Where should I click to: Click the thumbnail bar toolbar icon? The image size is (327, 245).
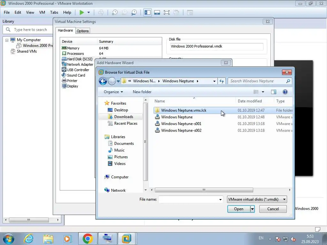[x=157, y=12]
